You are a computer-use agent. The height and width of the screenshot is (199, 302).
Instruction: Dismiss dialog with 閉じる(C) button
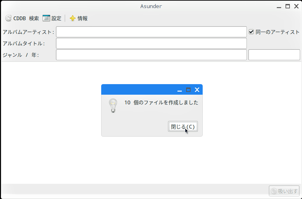(183, 127)
